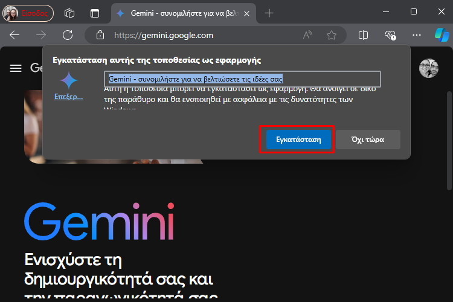Minimize the browser window

click(386, 12)
